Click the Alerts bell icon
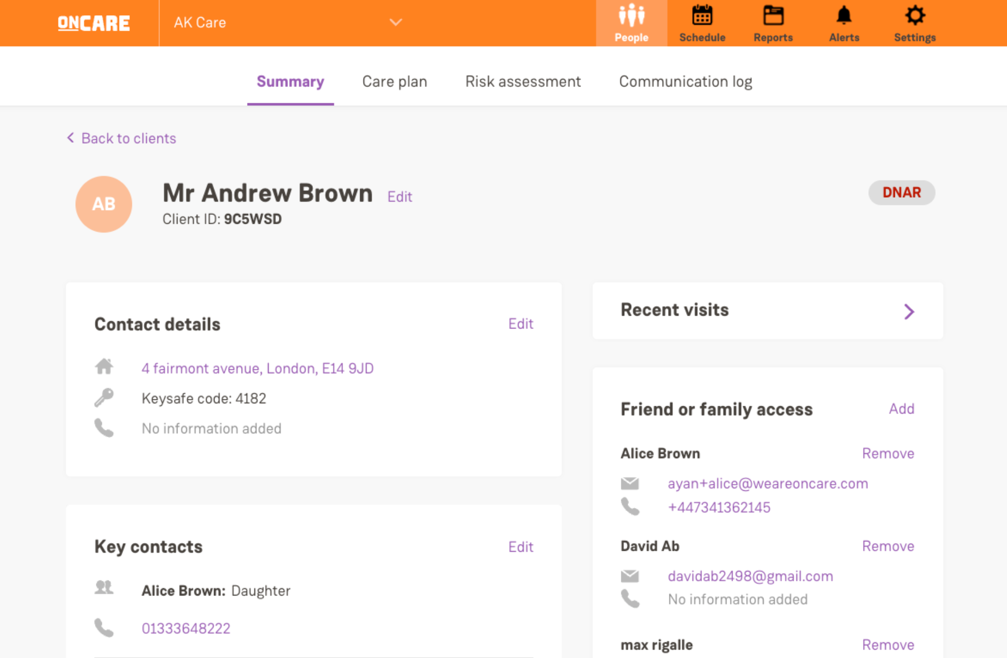 coord(844,16)
